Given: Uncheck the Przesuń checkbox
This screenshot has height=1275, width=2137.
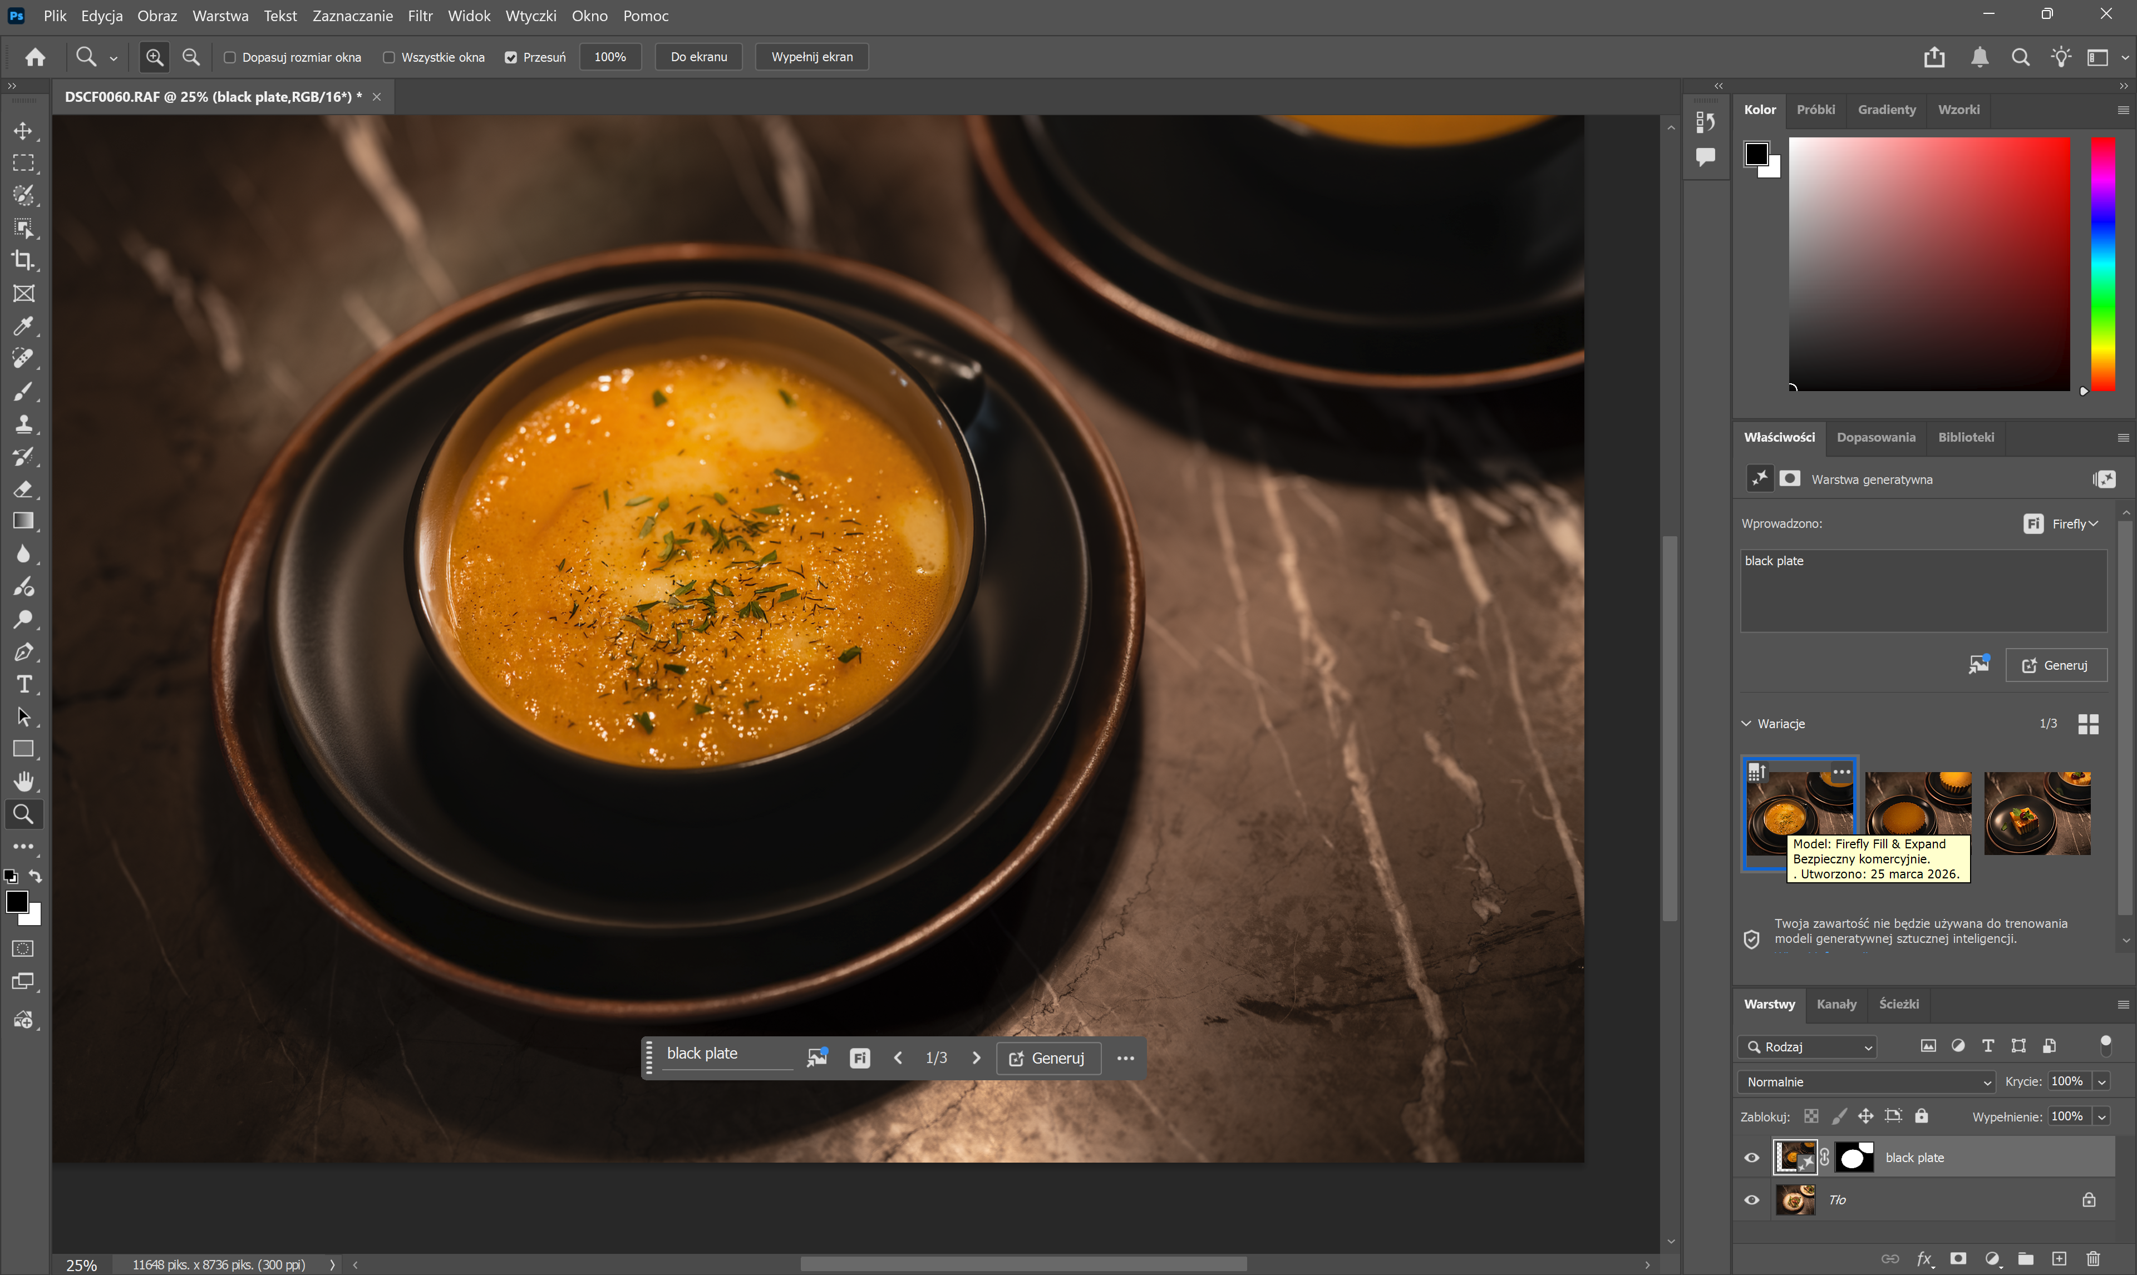Looking at the screenshot, I should (510, 57).
